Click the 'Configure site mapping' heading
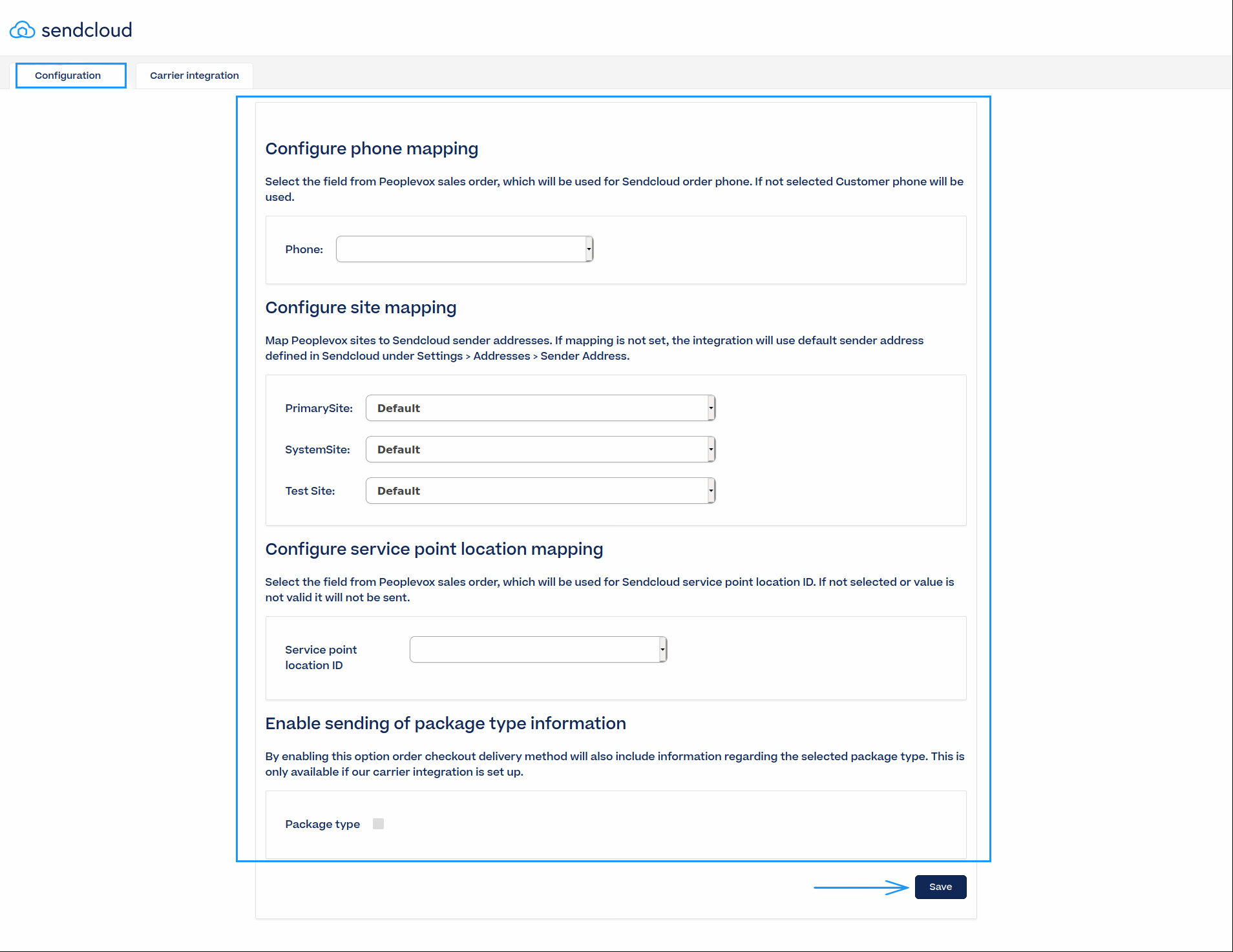The height and width of the screenshot is (952, 1233). tap(361, 307)
